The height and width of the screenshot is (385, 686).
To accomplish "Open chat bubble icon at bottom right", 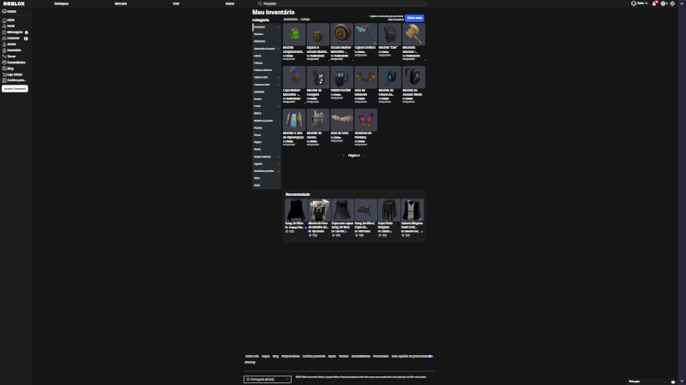I will (673, 382).
